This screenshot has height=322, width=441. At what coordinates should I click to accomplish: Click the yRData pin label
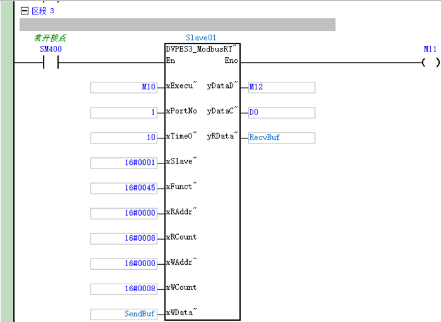(x=222, y=136)
